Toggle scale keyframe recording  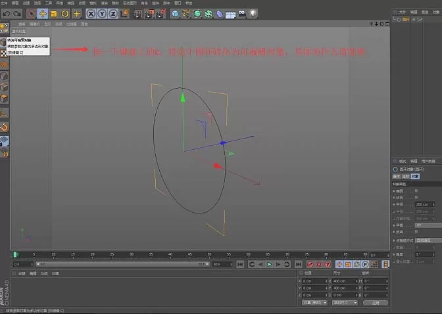348,264
